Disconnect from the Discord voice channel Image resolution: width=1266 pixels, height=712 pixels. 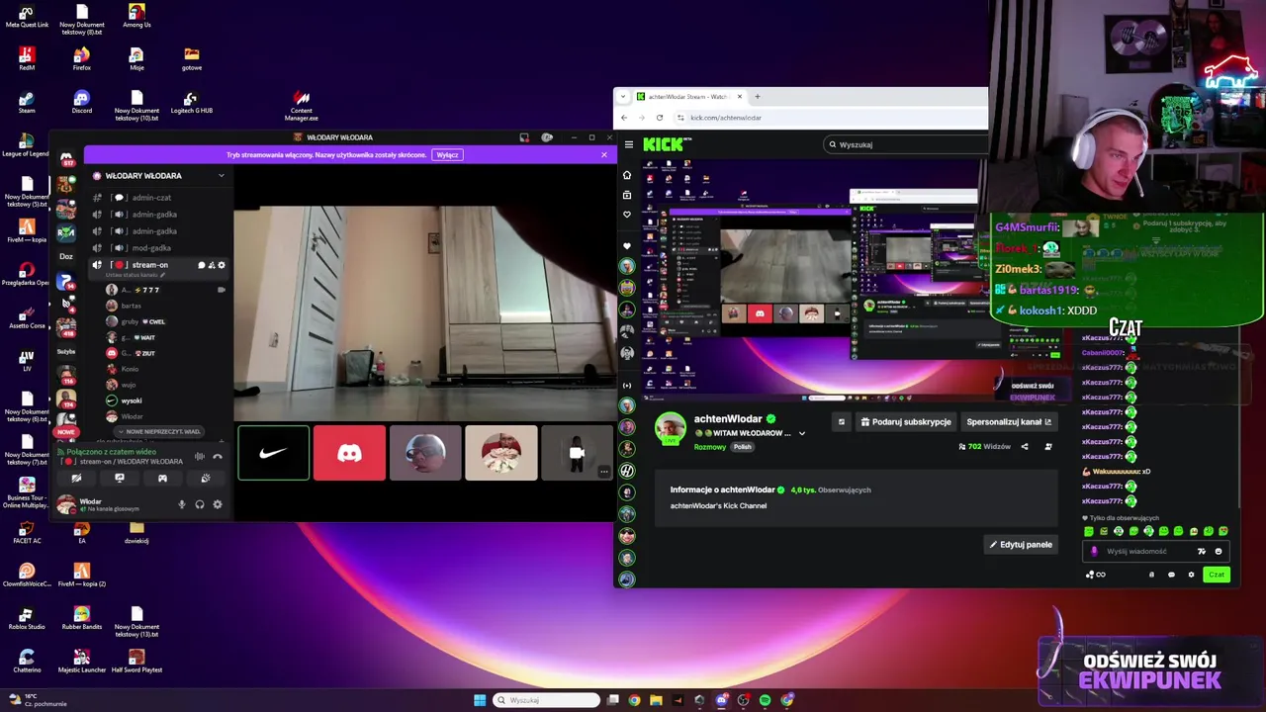click(218, 456)
